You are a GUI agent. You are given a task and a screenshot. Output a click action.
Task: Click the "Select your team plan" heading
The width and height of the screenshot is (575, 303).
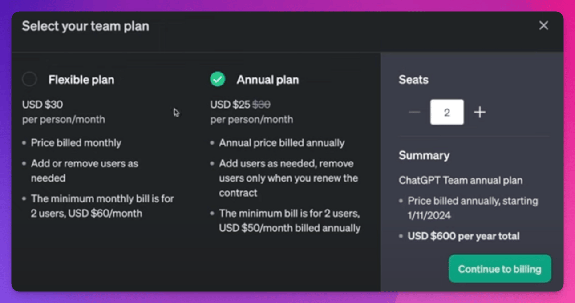[x=85, y=26]
